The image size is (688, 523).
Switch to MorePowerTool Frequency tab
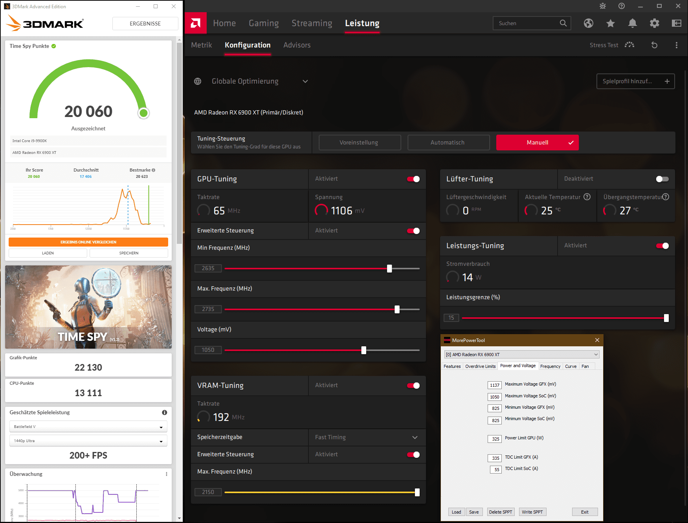coord(550,366)
